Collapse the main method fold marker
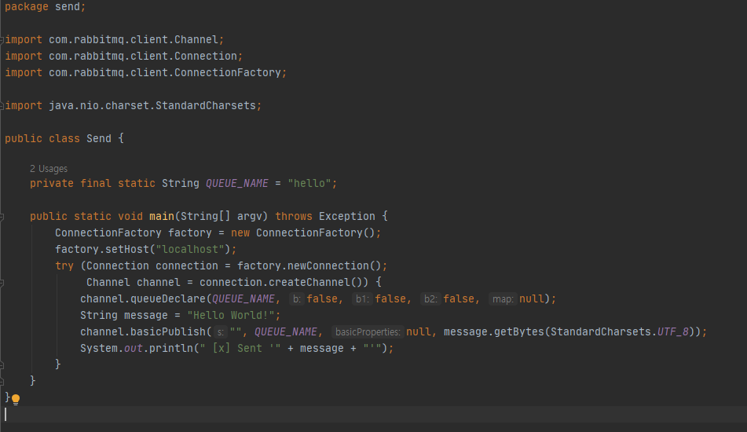The width and height of the screenshot is (747, 432). (x=2, y=217)
